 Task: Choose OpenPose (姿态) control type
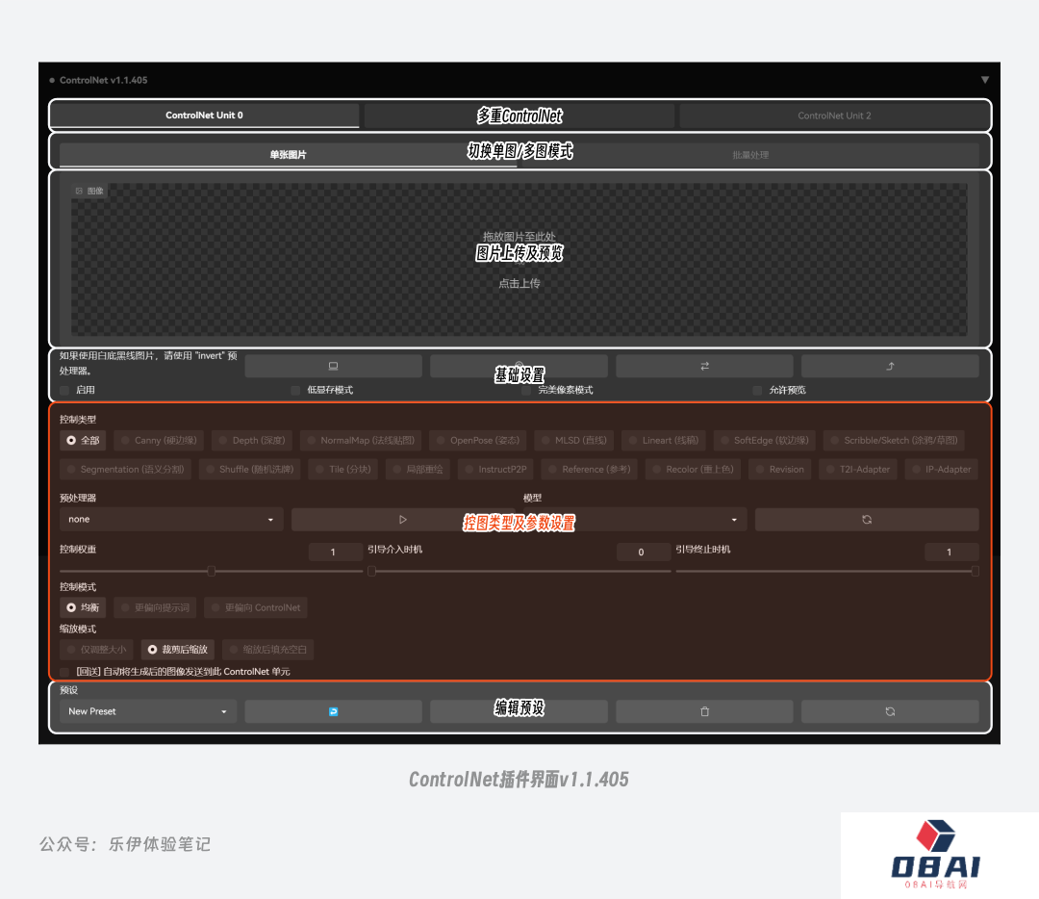[x=478, y=440]
